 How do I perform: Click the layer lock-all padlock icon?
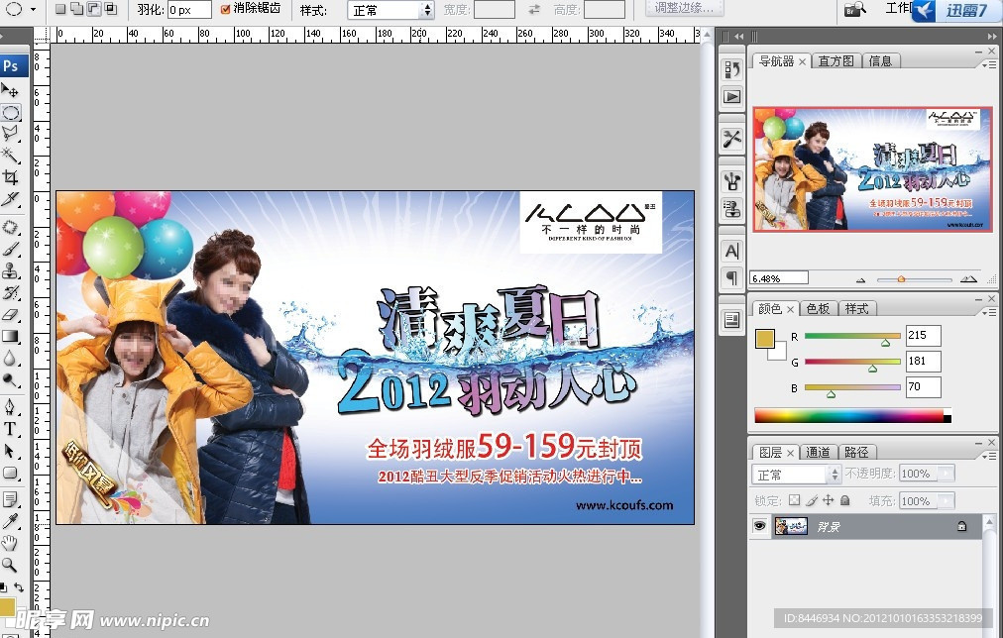pos(845,500)
